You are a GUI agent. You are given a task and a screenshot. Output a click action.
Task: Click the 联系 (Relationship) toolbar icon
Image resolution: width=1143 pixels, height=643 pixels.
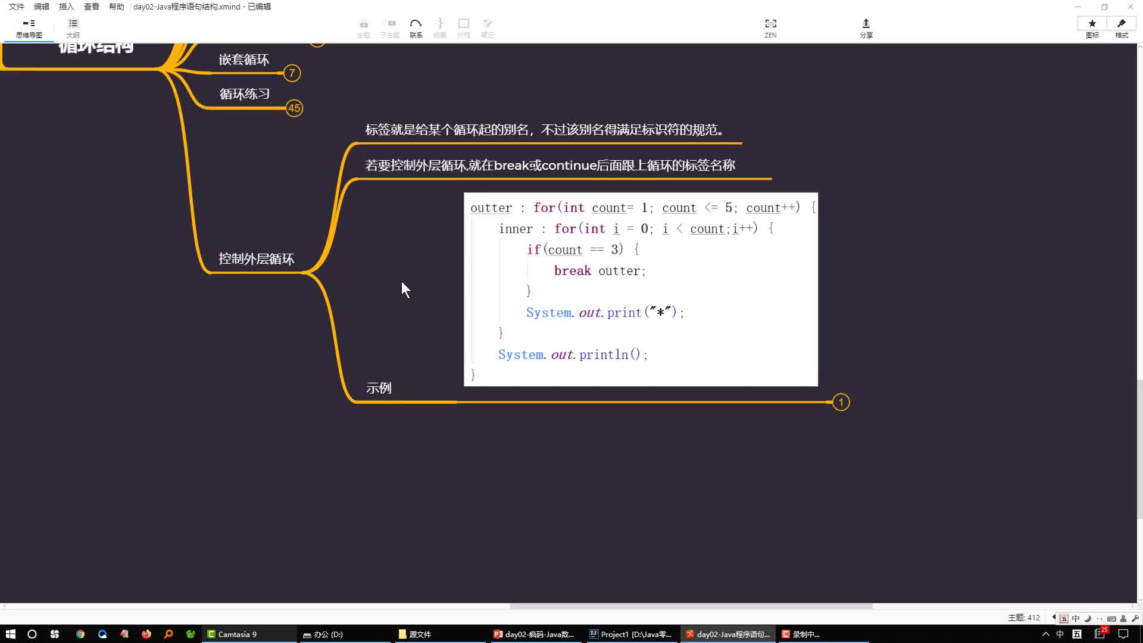(416, 27)
